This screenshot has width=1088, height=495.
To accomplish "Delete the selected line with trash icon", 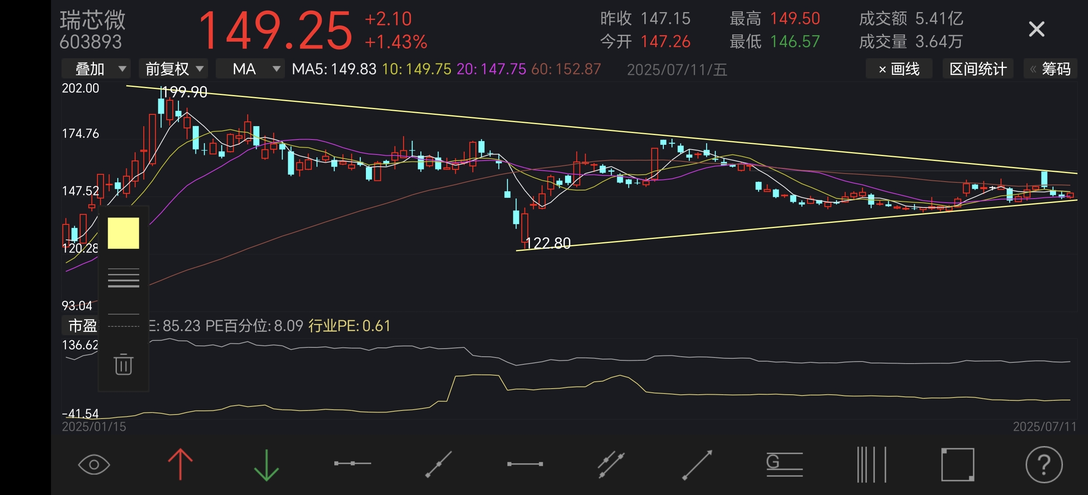I will tap(123, 364).
